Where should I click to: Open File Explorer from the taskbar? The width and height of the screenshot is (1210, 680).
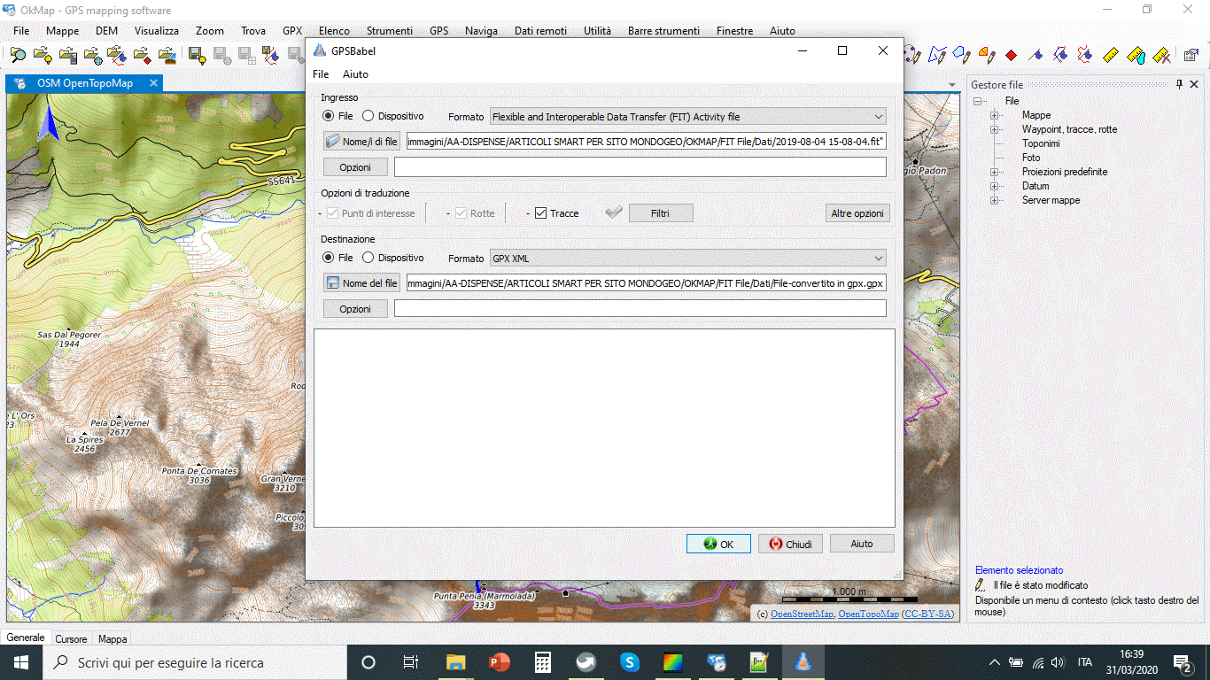coord(456,661)
